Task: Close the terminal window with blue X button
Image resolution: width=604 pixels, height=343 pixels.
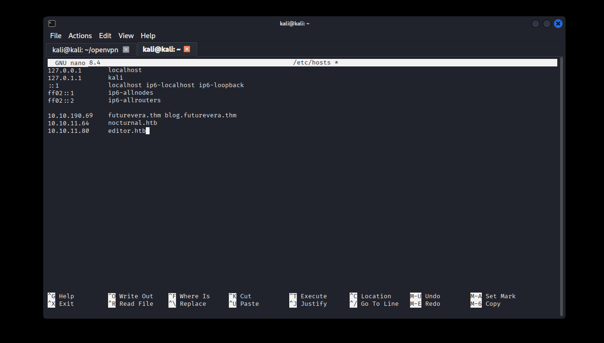Action: pyautogui.click(x=558, y=24)
